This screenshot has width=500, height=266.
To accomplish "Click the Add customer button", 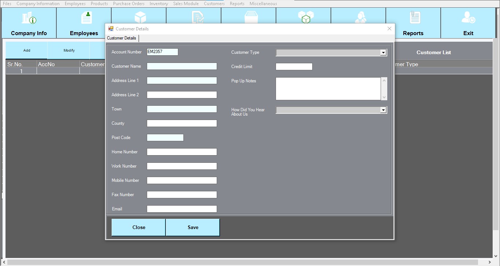I will (27, 50).
